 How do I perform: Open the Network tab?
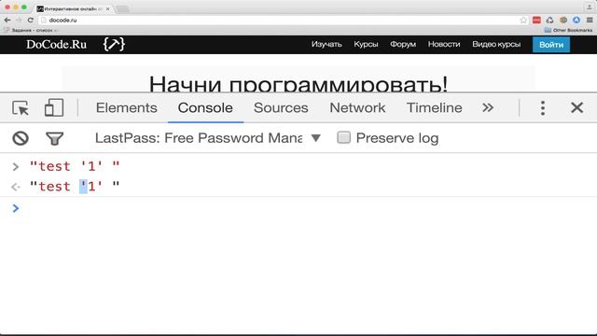coord(357,108)
